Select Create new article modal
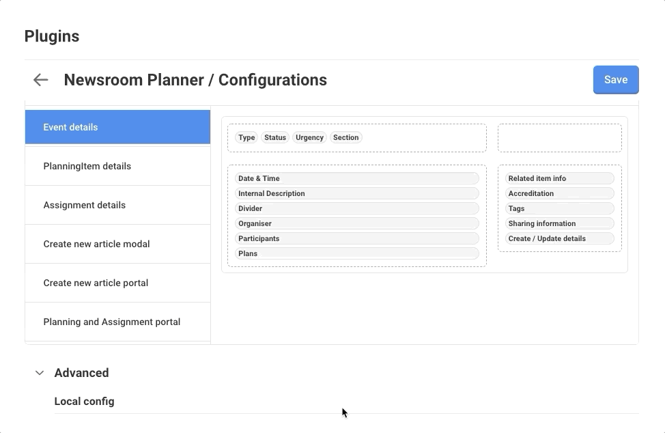 point(117,244)
